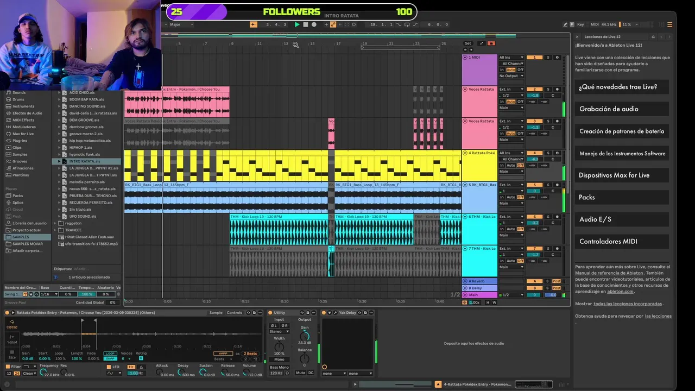Open the track 1 All Ins input dropdown
695x391 pixels.
(x=511, y=58)
